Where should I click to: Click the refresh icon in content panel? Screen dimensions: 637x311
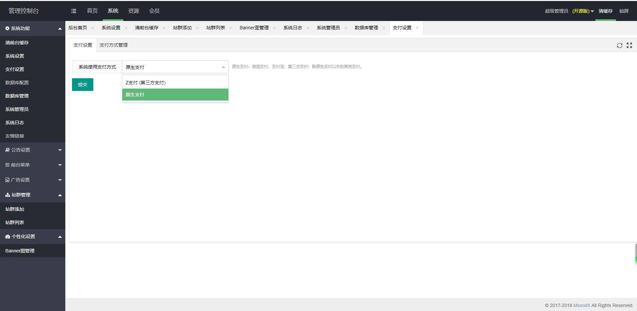point(619,46)
